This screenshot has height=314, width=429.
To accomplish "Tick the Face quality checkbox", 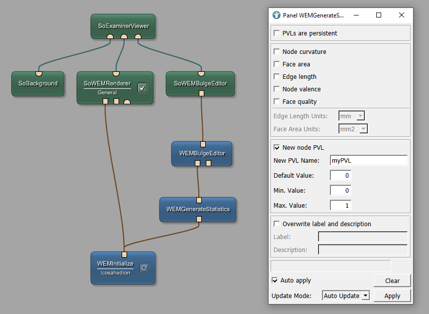I will [x=277, y=102].
